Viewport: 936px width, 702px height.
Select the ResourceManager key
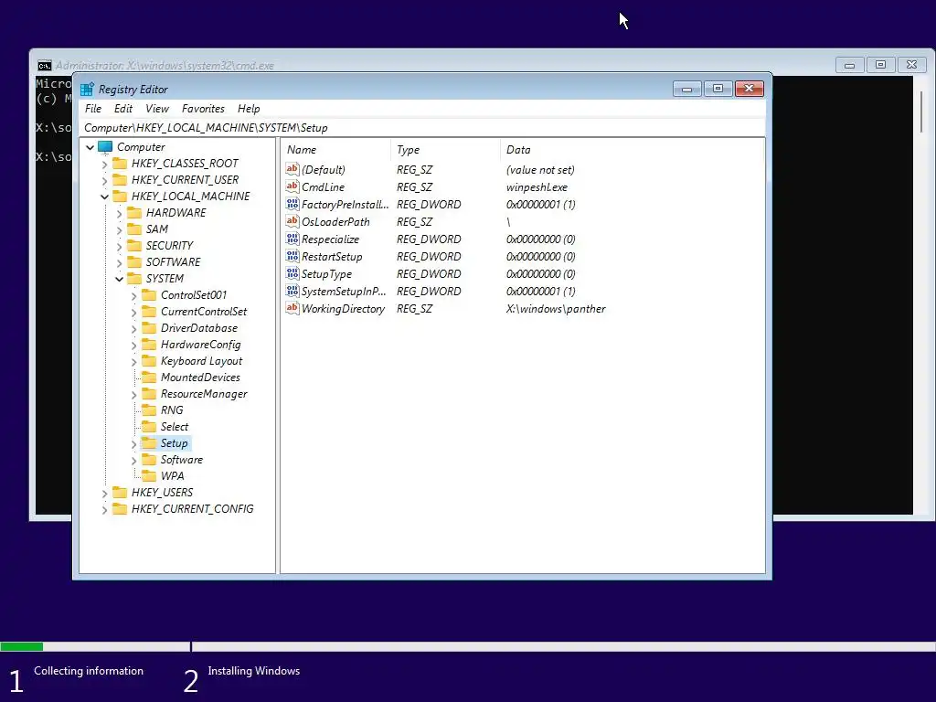coord(204,394)
